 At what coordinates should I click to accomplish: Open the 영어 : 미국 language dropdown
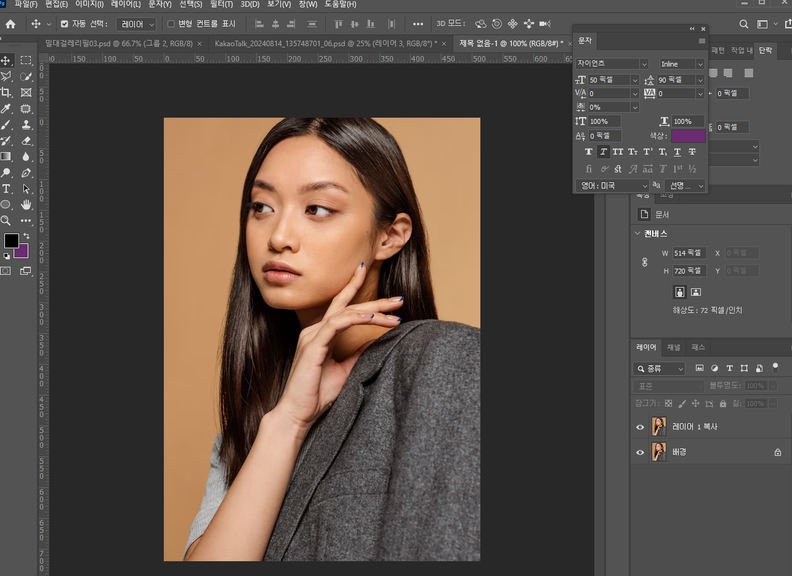(x=612, y=185)
